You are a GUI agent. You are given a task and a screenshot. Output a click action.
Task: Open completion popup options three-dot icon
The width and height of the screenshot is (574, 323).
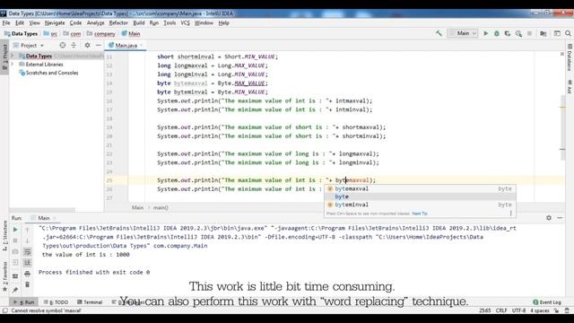pyautogui.click(x=510, y=214)
